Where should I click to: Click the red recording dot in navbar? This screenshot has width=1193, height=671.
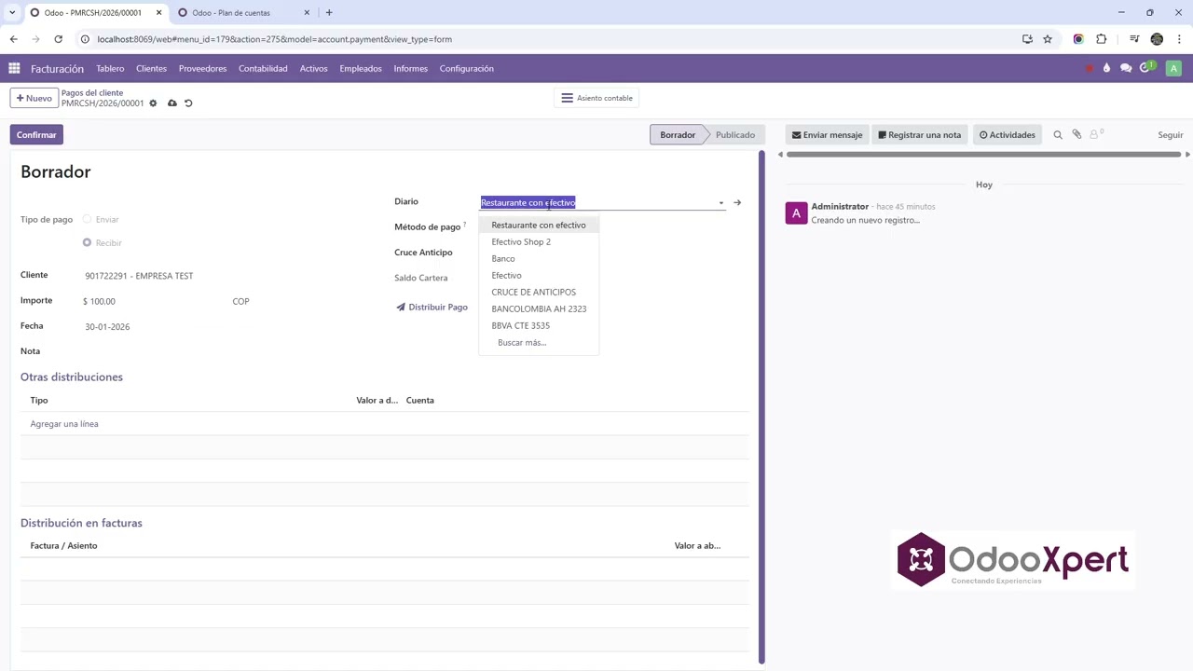coord(1090,68)
